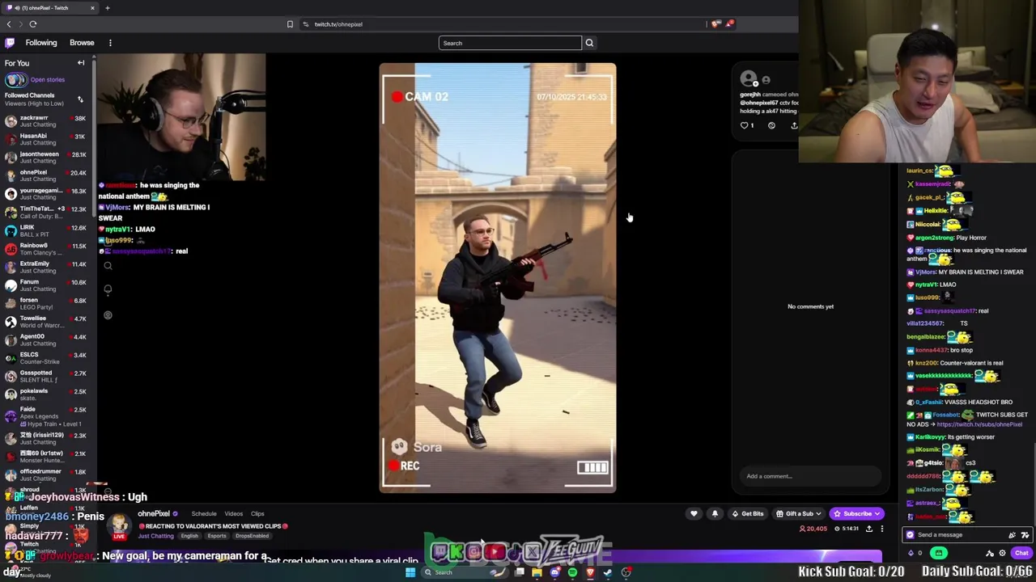The width and height of the screenshot is (1036, 582).
Task: Collapse the For You sidebar
Action: (x=81, y=63)
